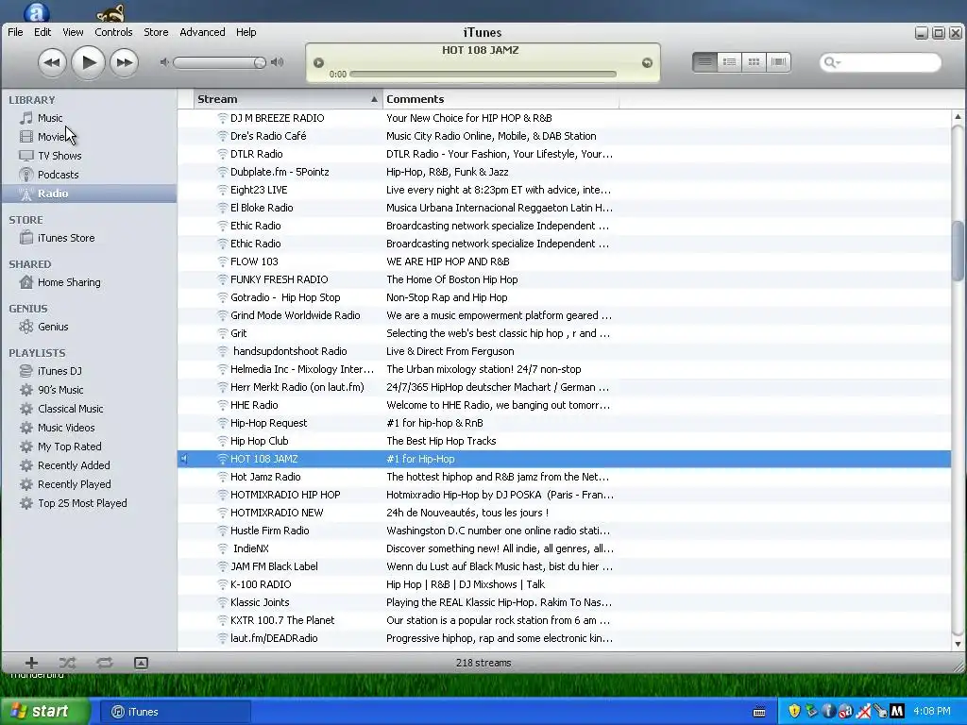
Task: Click the yellow security shield tray icon
Action: click(x=794, y=711)
